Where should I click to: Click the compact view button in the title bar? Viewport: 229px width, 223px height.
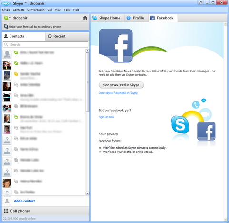(200, 2)
